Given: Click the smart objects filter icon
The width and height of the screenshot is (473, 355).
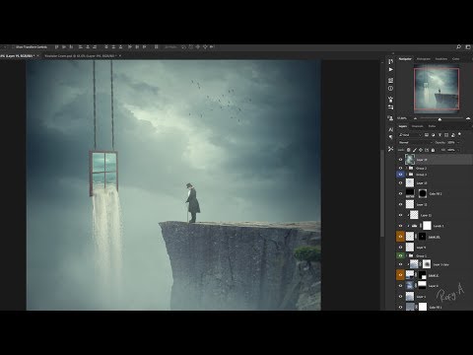Looking at the screenshot, I should [452, 135].
